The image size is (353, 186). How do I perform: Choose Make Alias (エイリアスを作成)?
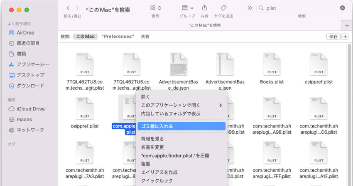coord(181,172)
